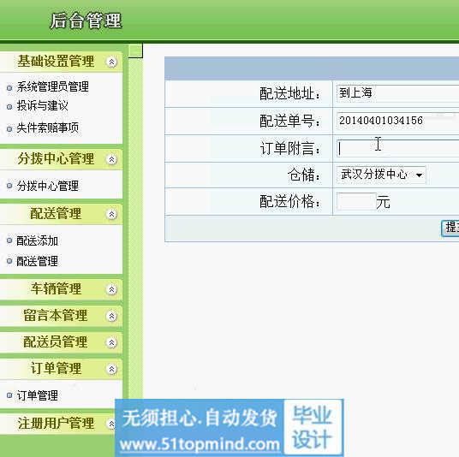The image size is (459, 457).
Task: Focus the 配送地址 address field
Action: pyautogui.click(x=398, y=93)
